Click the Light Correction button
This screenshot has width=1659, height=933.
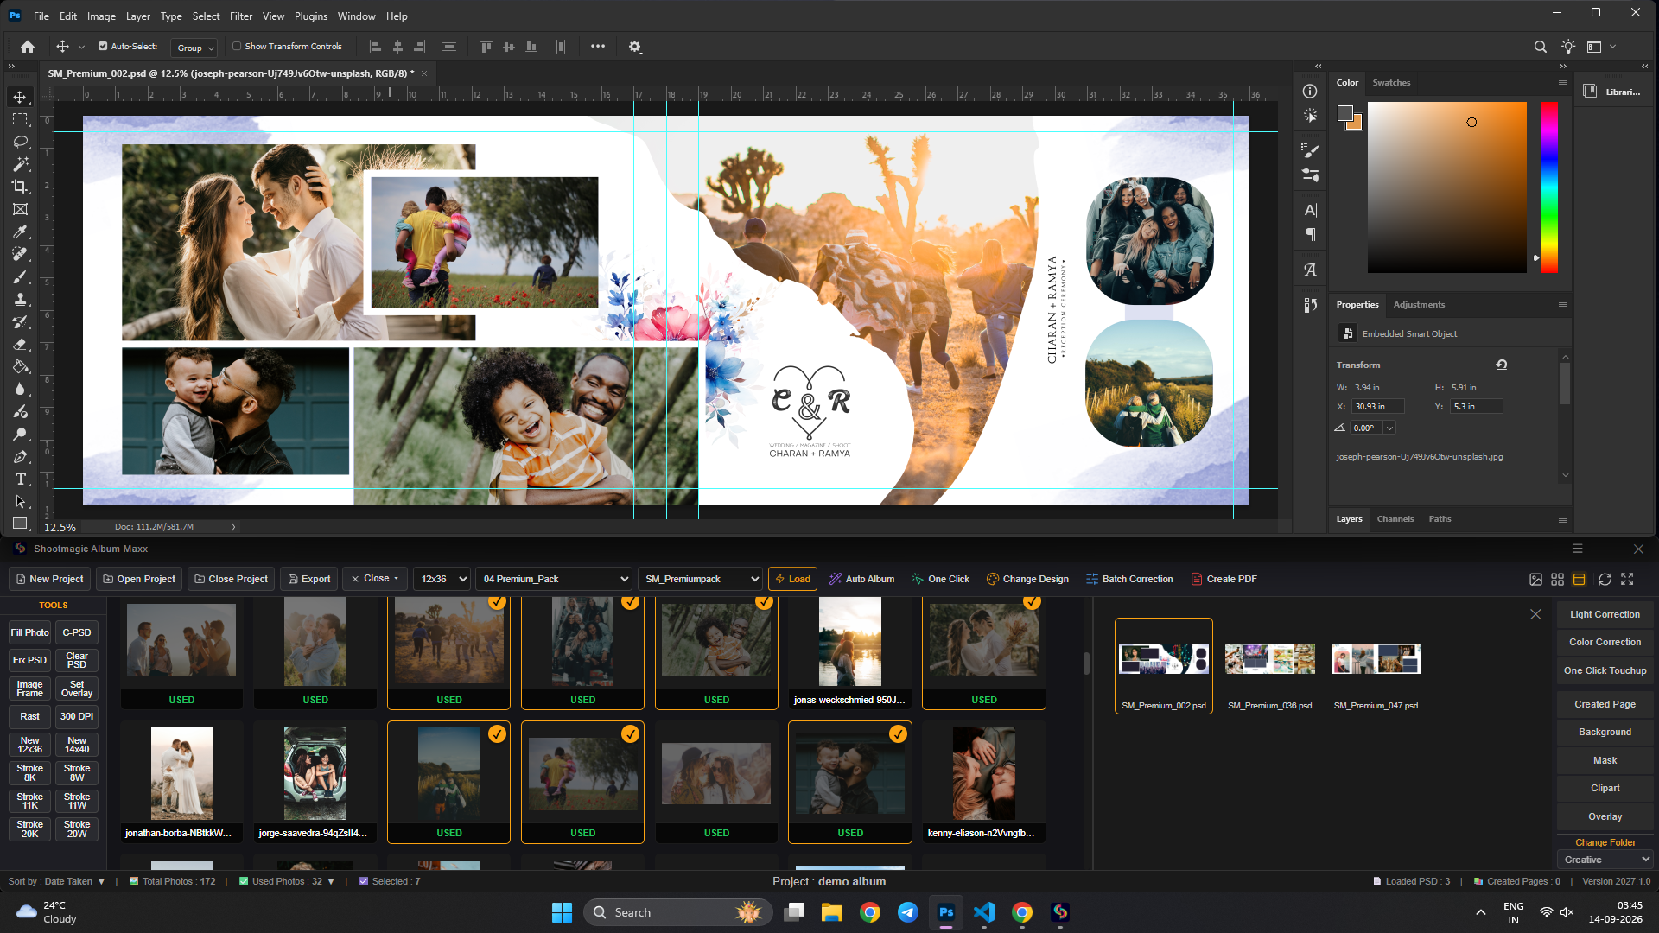tap(1605, 614)
